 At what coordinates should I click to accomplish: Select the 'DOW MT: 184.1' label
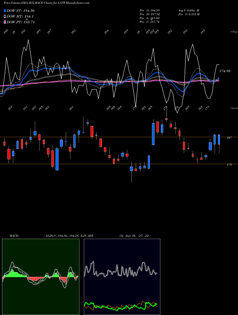(x=20, y=17)
